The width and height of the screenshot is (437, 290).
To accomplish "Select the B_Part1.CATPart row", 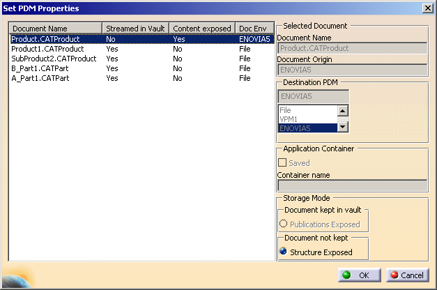I will (41, 69).
